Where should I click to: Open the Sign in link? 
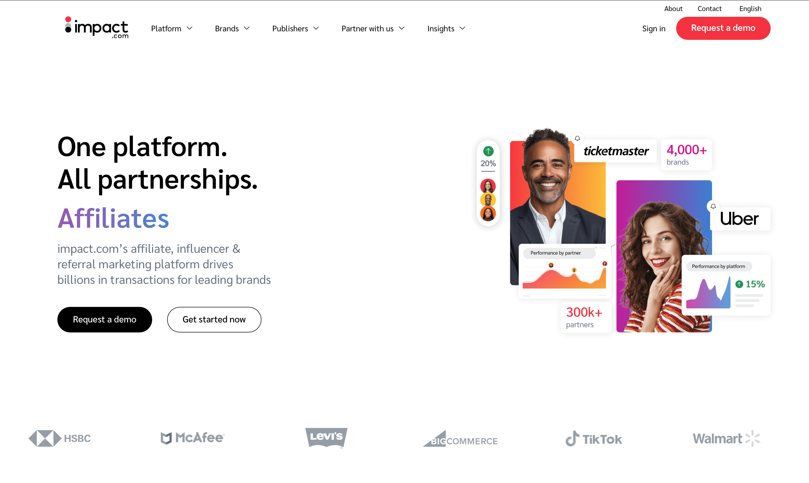click(x=654, y=29)
